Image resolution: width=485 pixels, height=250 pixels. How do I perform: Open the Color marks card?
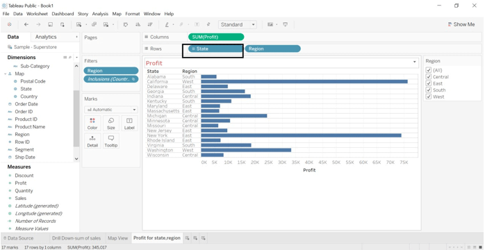92,124
